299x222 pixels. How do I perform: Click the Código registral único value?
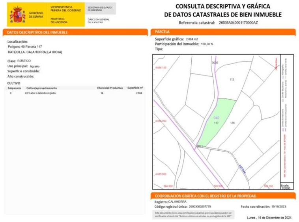click(200, 207)
